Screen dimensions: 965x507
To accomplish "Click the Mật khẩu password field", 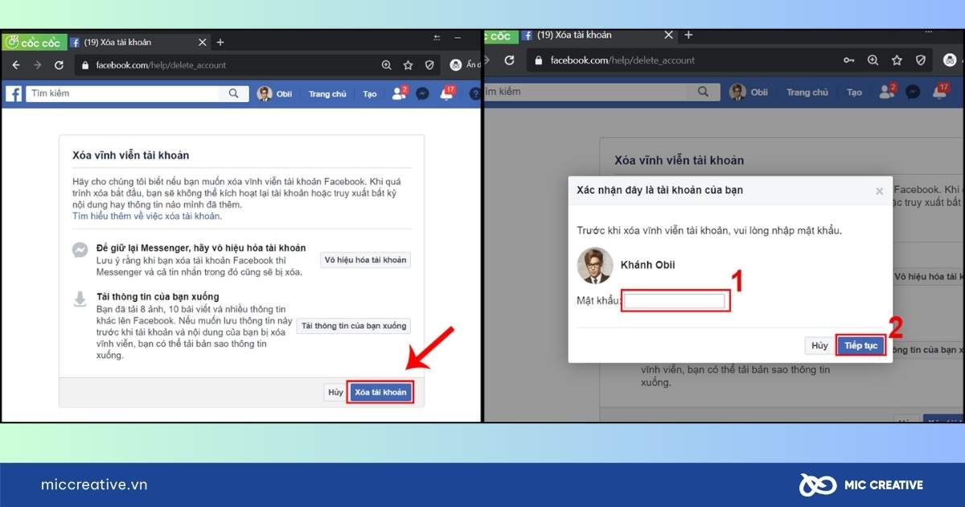I will tap(675, 301).
